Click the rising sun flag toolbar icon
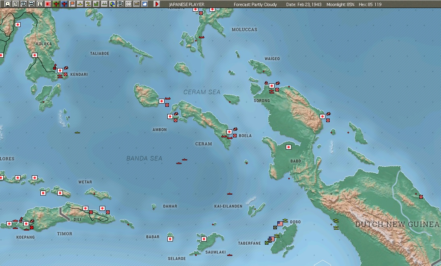This screenshot has width=441, height=266. click(x=48, y=4)
